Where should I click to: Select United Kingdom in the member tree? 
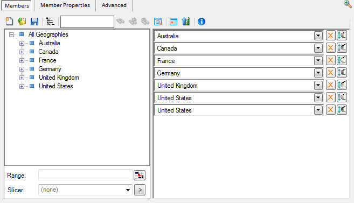(x=59, y=78)
